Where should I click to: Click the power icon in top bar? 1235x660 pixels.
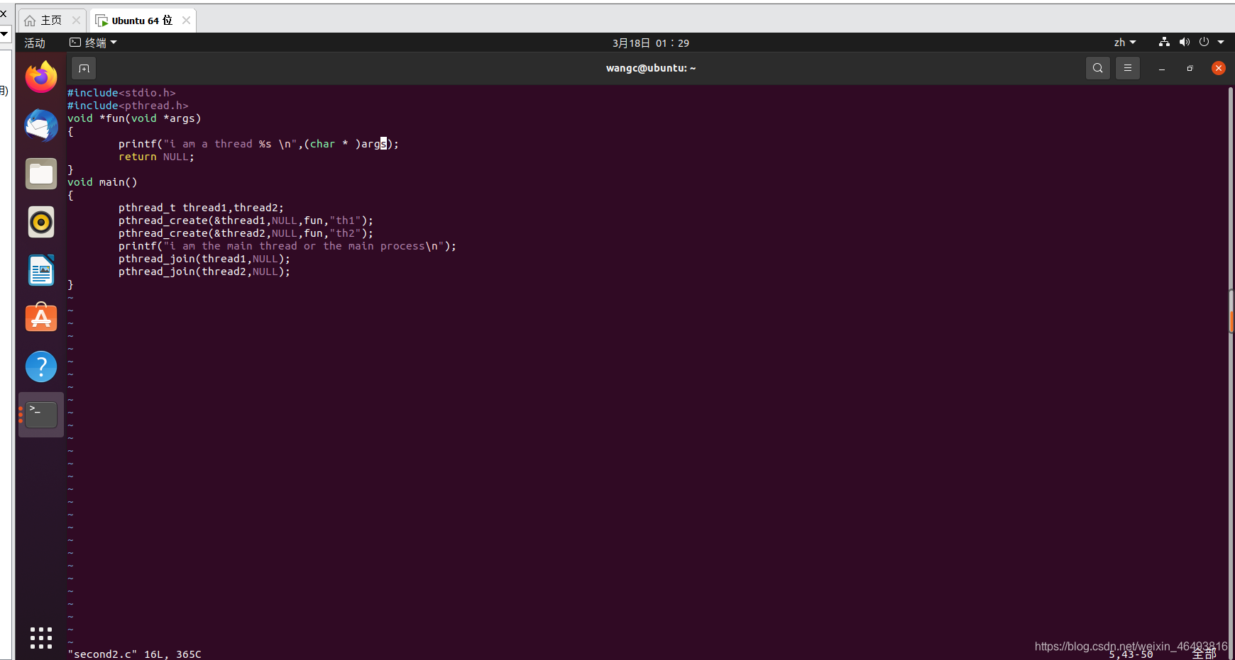click(x=1204, y=43)
